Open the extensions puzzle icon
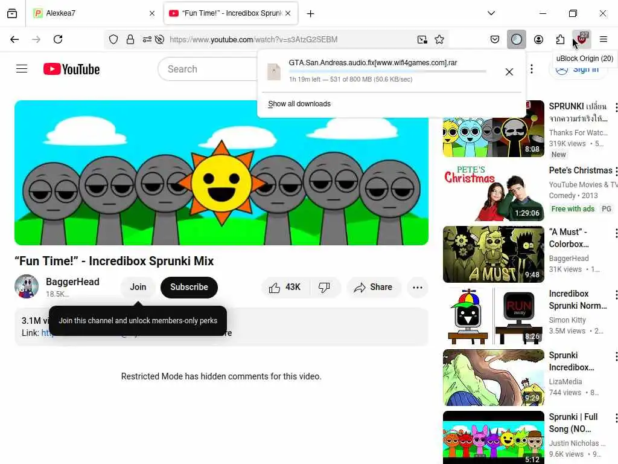The width and height of the screenshot is (618, 464). pyautogui.click(x=560, y=39)
